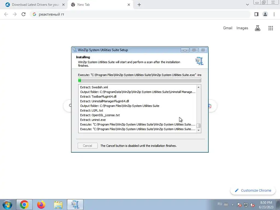The height and width of the screenshot is (210, 280).
Task: Click network status tray icon
Action: 246,205
